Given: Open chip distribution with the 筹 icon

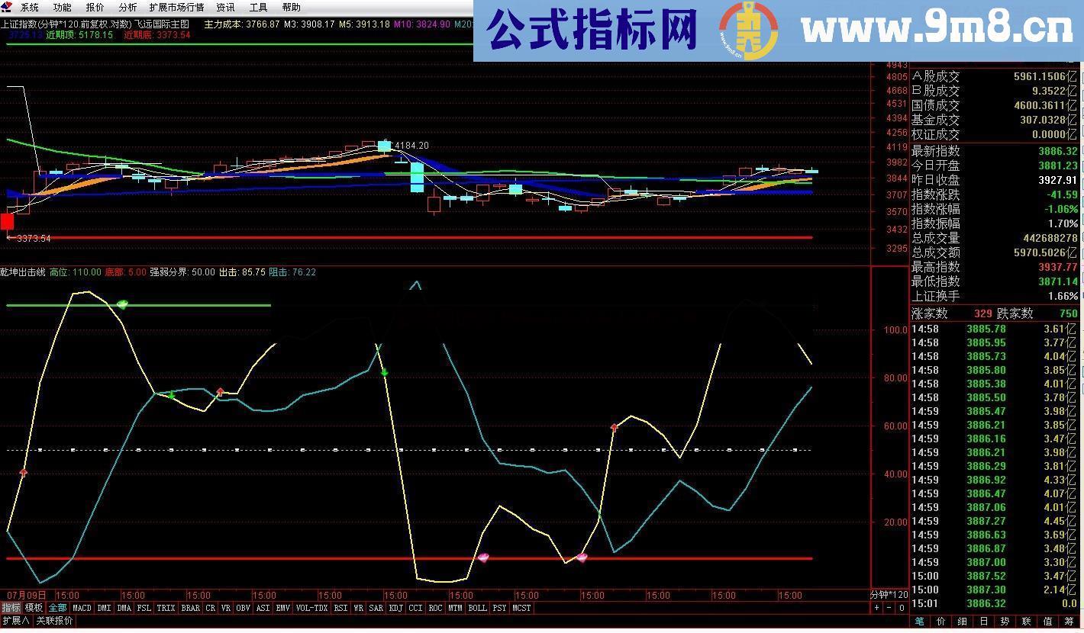Looking at the screenshot, I should pyautogui.click(x=1068, y=621).
